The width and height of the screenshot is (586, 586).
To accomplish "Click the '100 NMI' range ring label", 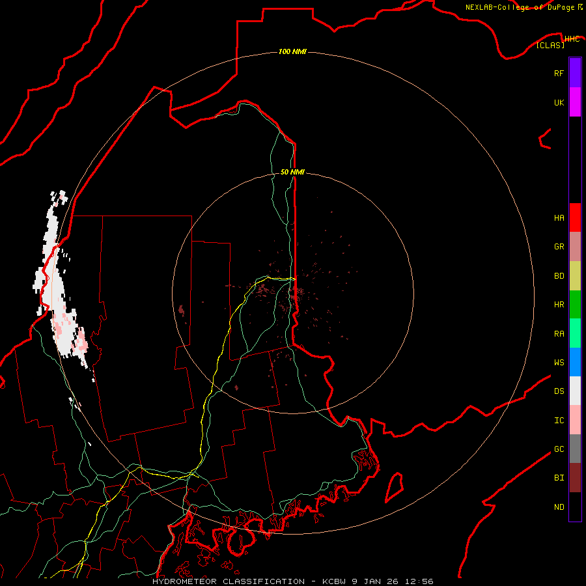I will (292, 51).
